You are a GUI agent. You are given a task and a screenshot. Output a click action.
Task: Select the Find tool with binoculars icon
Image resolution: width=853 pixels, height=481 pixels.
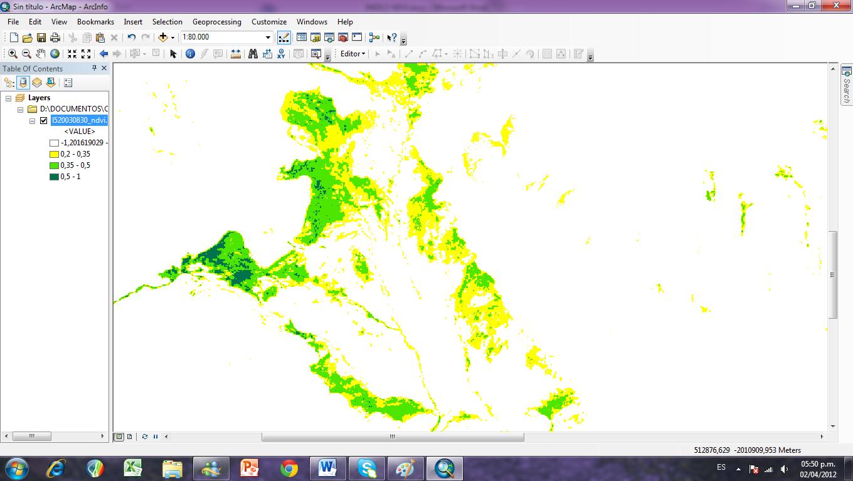coord(253,54)
